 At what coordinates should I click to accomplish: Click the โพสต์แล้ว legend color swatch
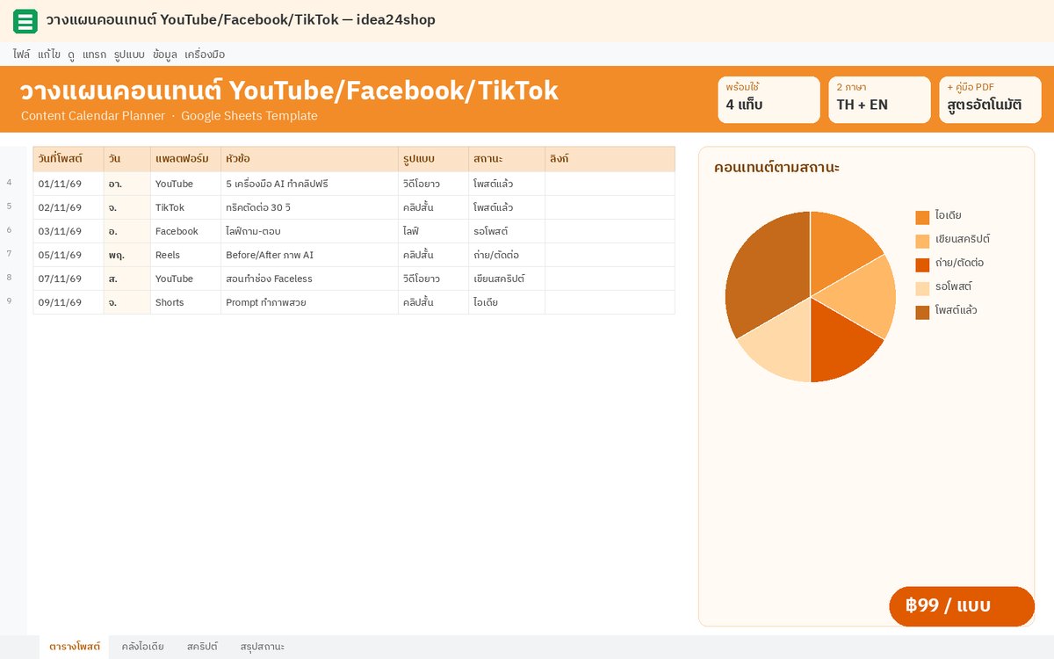pyautogui.click(x=922, y=312)
